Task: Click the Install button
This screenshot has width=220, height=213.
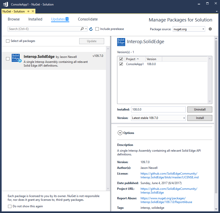Action: [200, 118]
